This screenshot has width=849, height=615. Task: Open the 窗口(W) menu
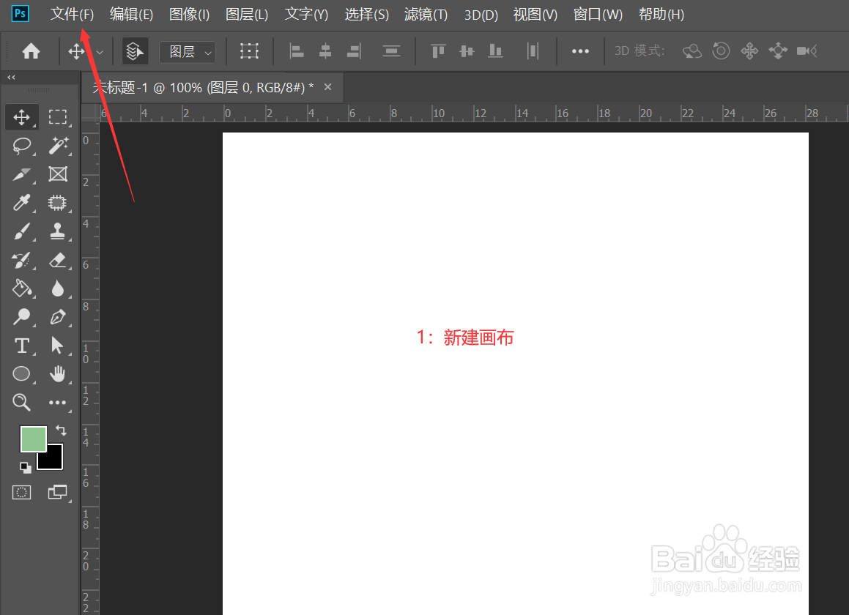click(598, 14)
